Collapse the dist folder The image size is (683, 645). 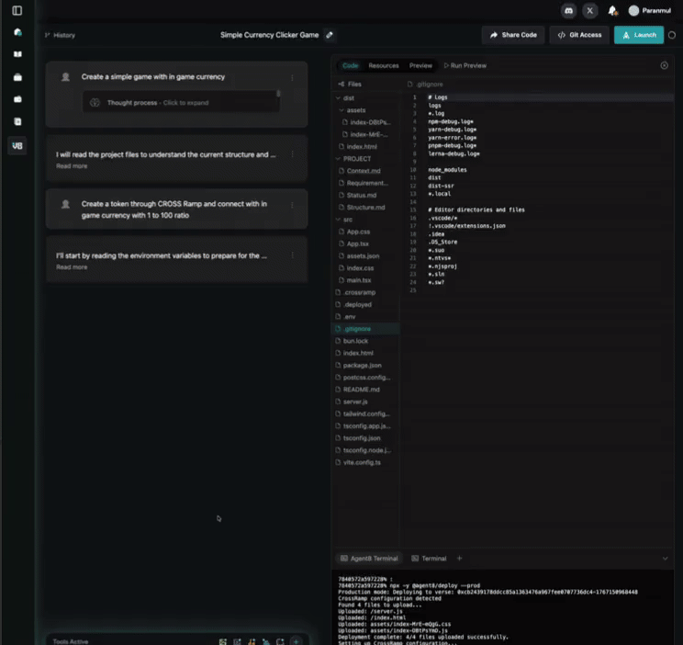(x=338, y=98)
